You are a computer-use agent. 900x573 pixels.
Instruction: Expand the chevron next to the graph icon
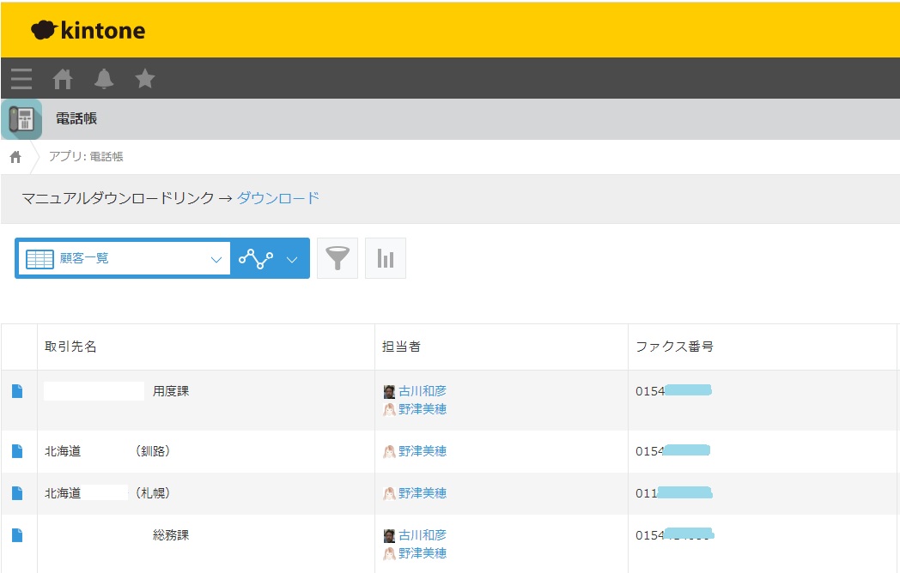point(292,259)
